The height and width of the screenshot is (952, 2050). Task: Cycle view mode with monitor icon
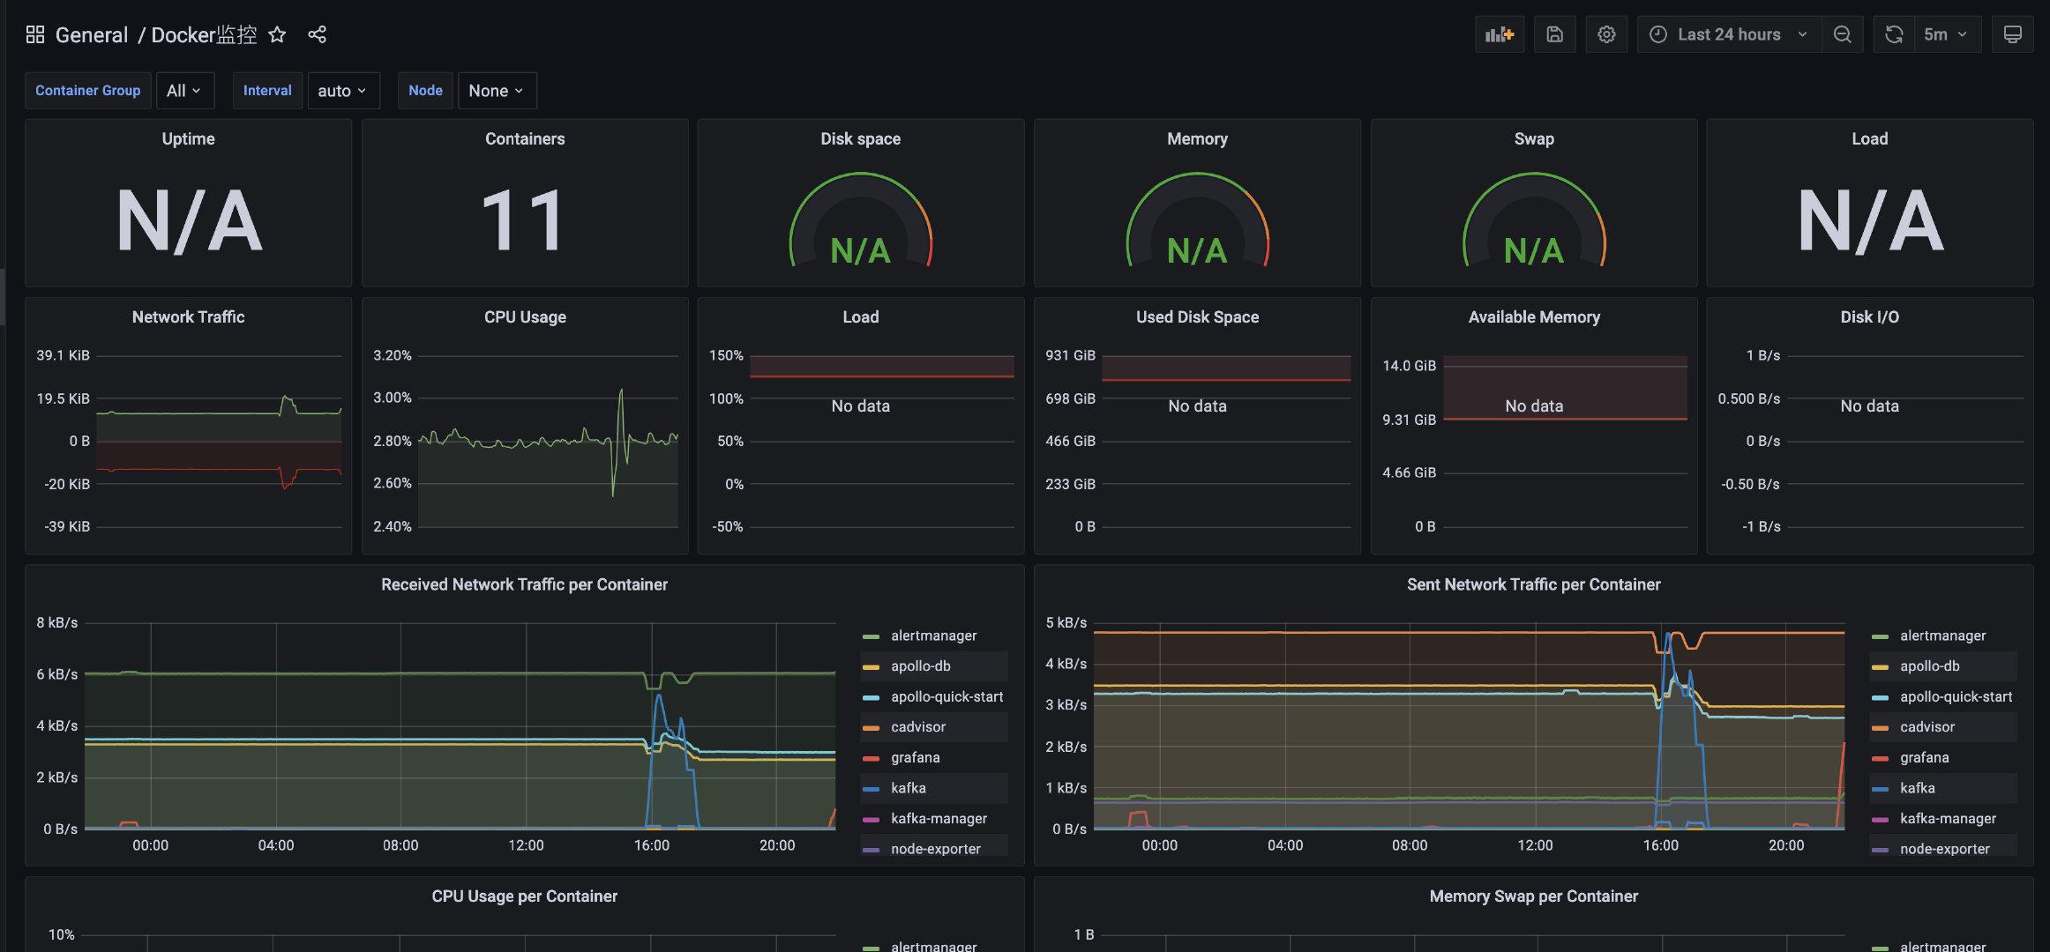(x=2012, y=34)
